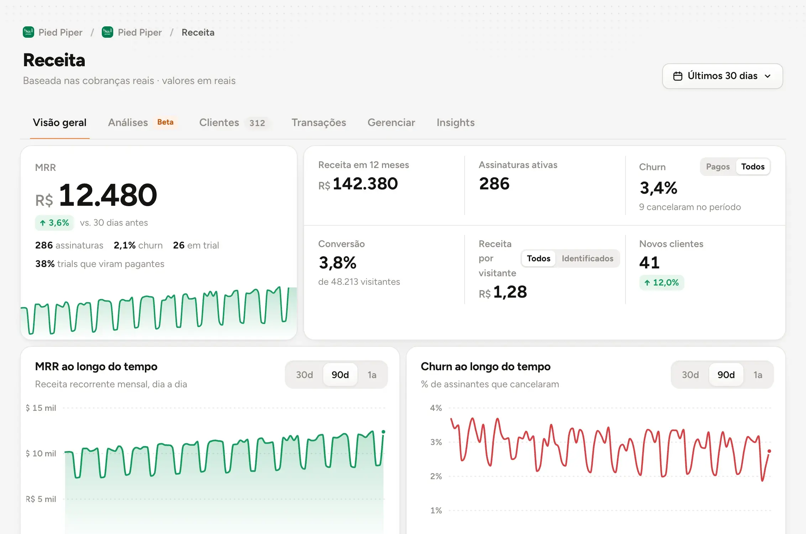
Task: Click '26 em trial' text
Action: [x=196, y=245]
